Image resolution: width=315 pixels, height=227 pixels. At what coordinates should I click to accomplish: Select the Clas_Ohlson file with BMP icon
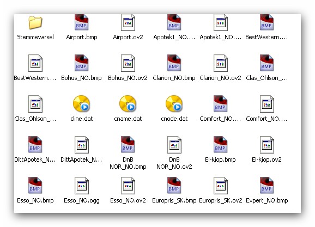[267, 63]
